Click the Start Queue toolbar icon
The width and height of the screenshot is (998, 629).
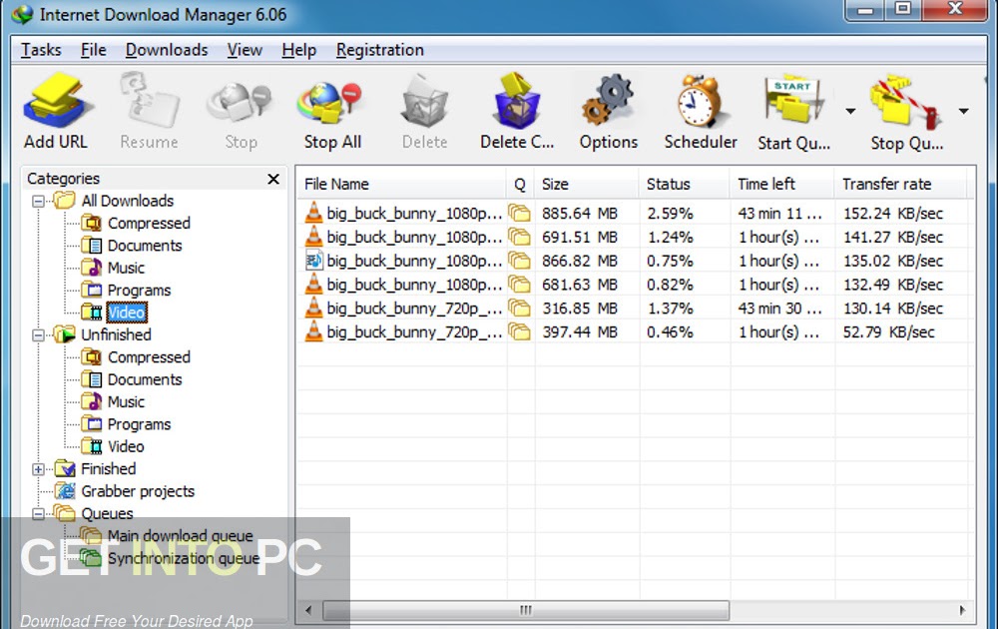pos(793,101)
